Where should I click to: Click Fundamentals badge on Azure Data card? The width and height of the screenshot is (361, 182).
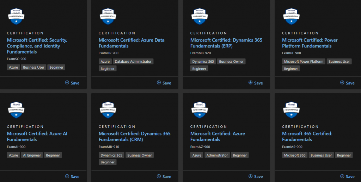pyautogui.click(x=108, y=16)
